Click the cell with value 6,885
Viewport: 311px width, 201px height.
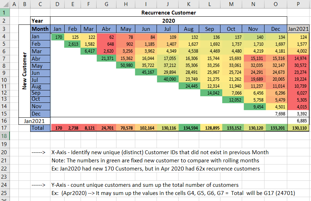point(299,121)
